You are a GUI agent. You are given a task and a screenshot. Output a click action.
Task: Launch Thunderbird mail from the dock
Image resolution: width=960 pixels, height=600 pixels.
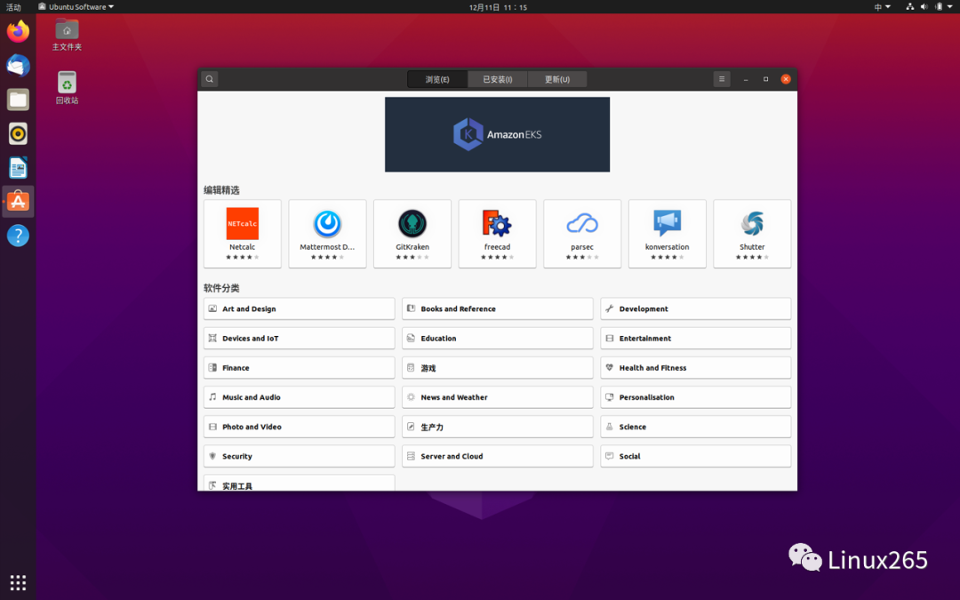click(18, 65)
